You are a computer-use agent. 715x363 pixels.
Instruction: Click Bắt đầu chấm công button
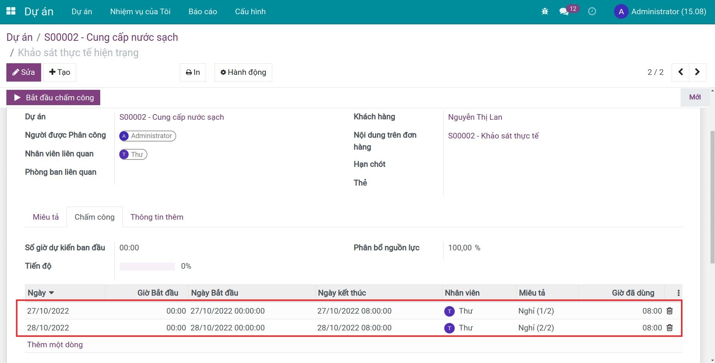click(53, 98)
